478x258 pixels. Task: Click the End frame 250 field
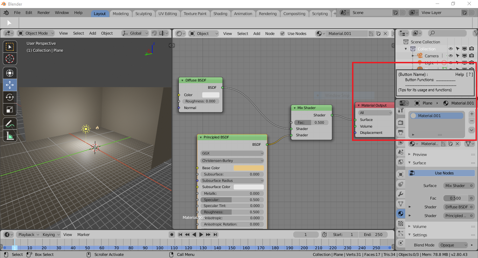pyautogui.click(x=374, y=235)
